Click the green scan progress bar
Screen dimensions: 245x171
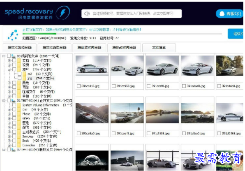coord(39,34)
